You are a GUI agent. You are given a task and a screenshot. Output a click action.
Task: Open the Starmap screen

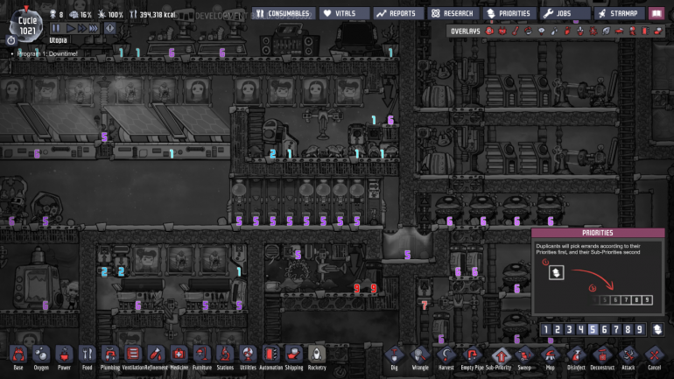[x=617, y=13]
